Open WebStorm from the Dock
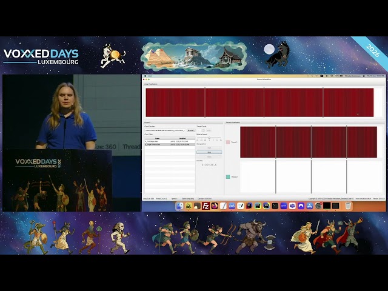 click(267, 206)
